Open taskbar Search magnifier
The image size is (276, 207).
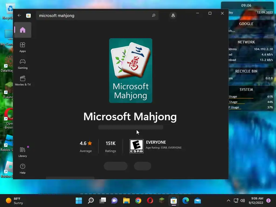(91, 201)
